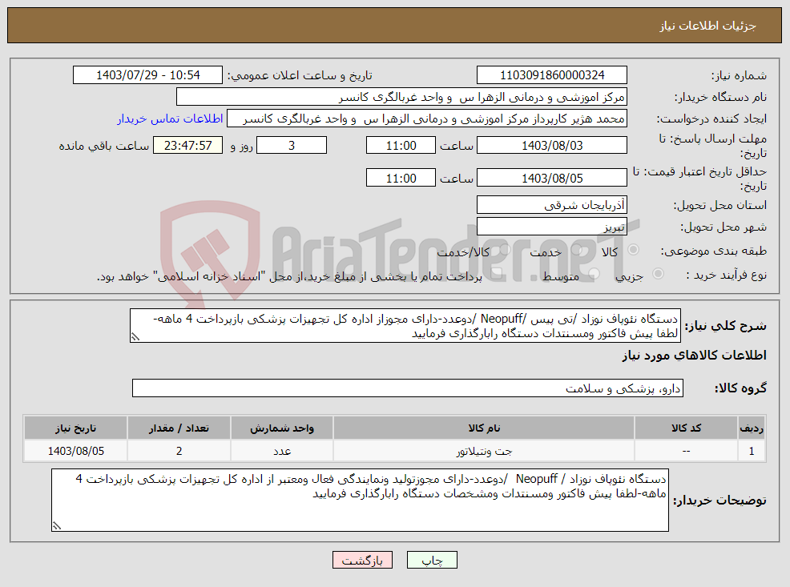Choose the جزیی purchase type radio
The image size is (790, 587).
pos(658,274)
